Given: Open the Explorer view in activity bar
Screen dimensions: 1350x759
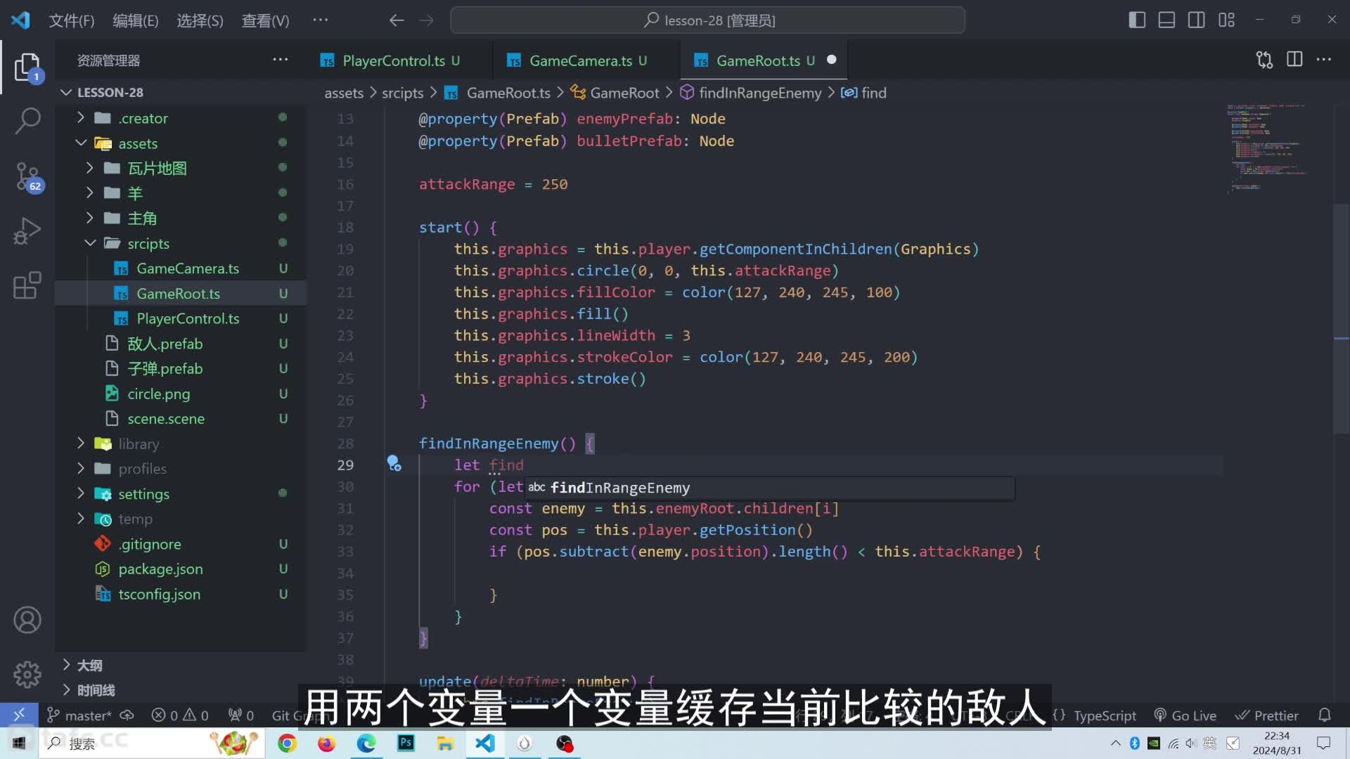Looking at the screenshot, I should (27, 67).
